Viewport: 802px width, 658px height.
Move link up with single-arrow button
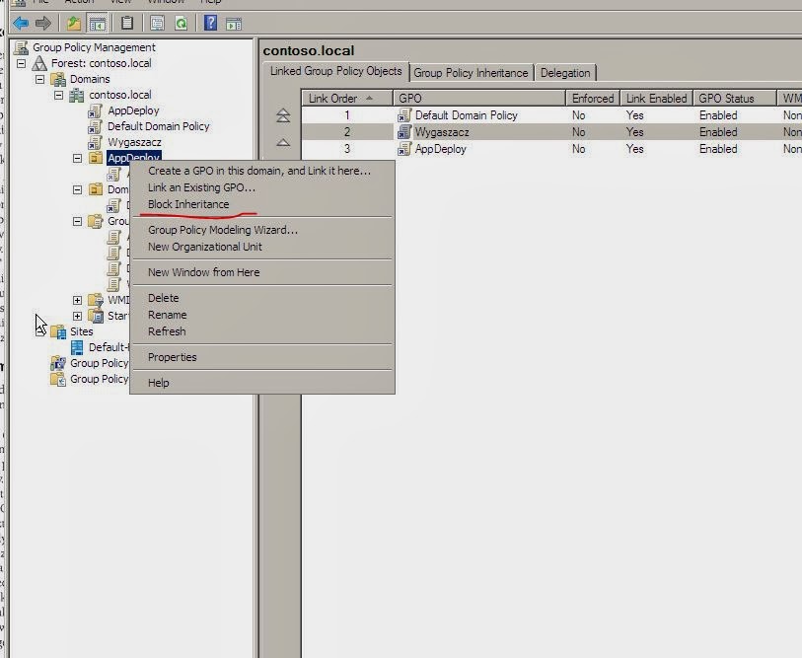pyautogui.click(x=283, y=142)
